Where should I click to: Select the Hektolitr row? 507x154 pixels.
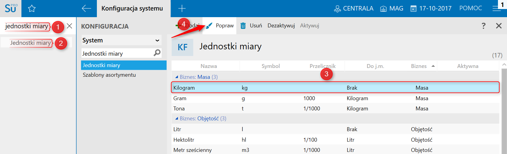335,140
